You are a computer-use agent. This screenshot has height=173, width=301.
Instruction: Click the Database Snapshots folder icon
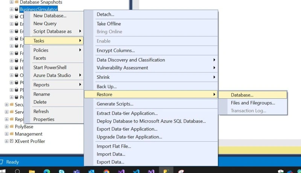click(x=17, y=2)
